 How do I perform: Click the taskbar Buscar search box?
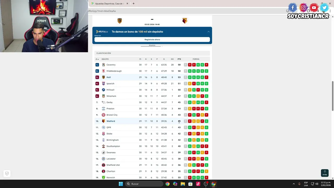[144, 184]
